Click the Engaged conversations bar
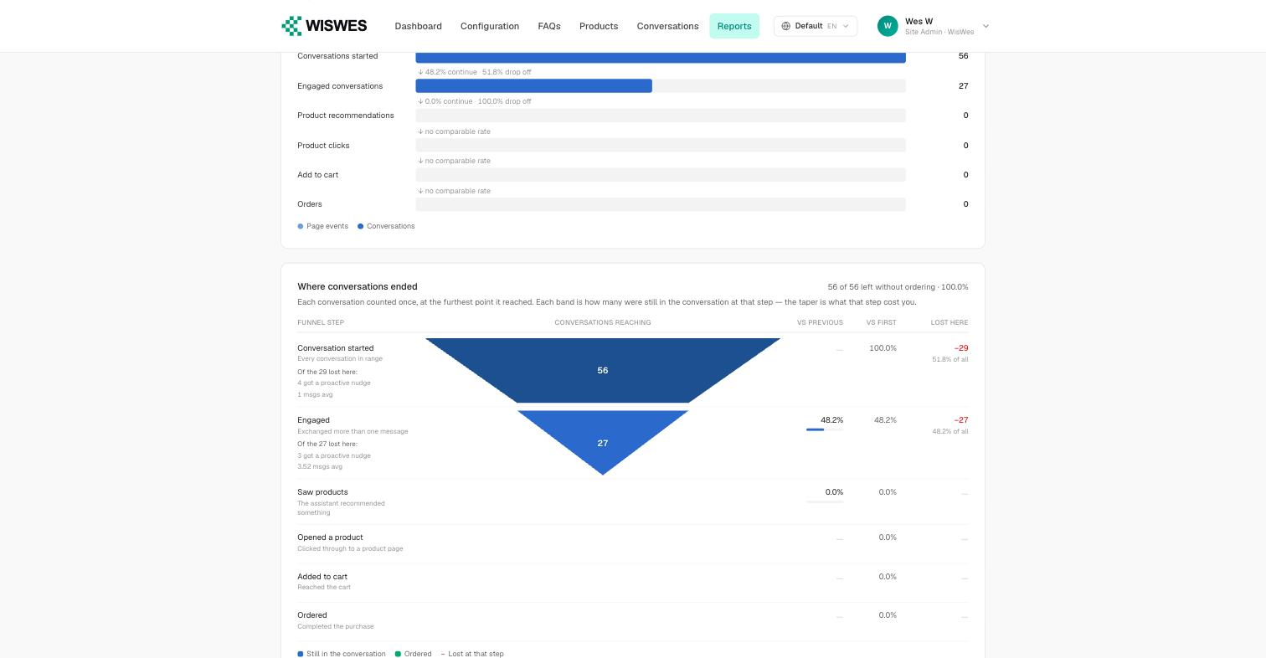The image size is (1266, 658). [x=533, y=86]
